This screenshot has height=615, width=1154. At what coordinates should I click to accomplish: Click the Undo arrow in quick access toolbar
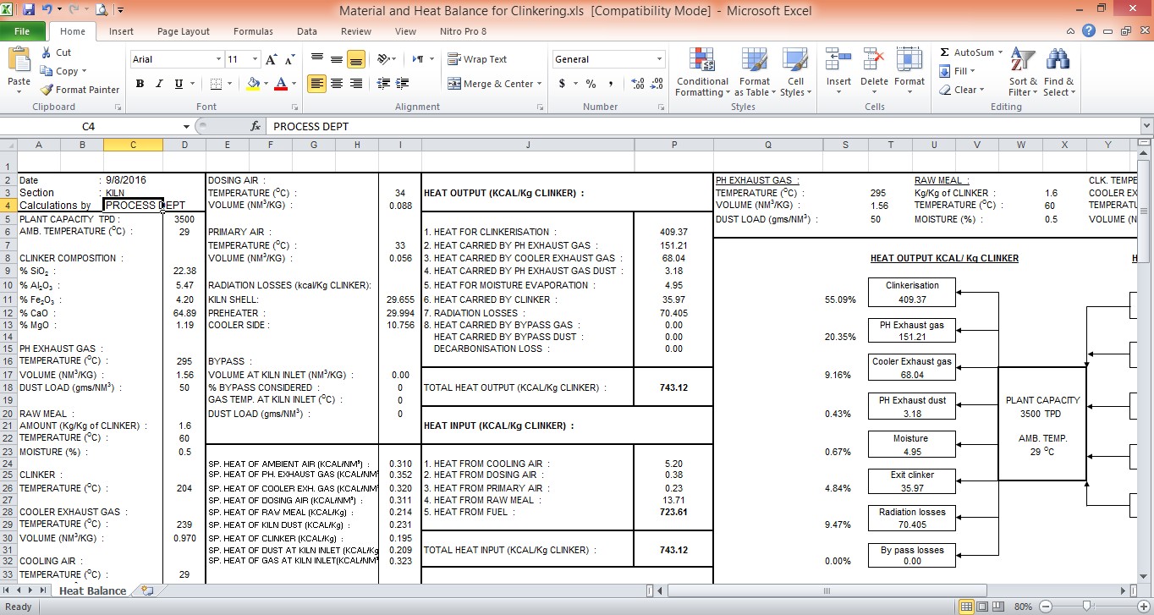coord(47,10)
